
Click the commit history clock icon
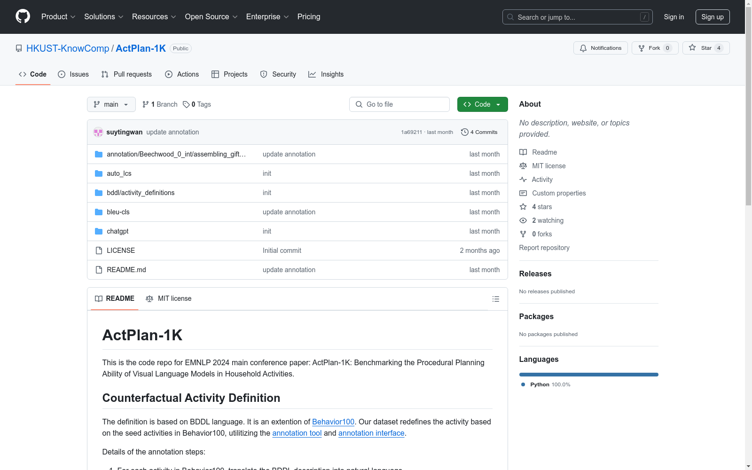(x=465, y=132)
